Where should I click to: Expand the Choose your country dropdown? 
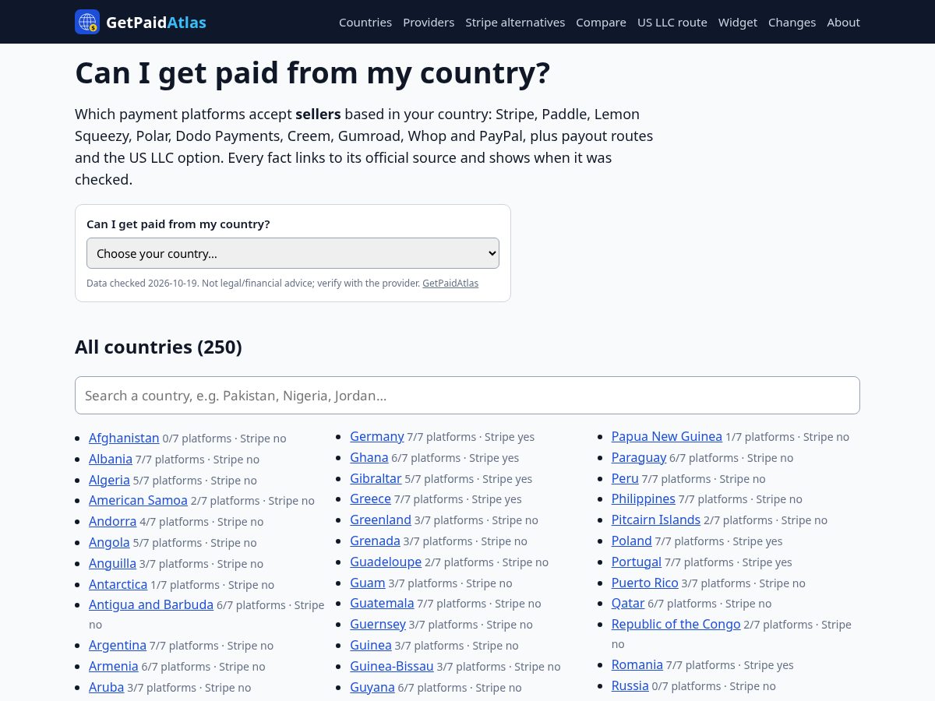click(293, 253)
